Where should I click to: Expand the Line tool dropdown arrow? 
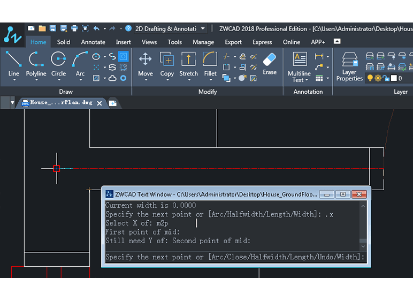point(14,80)
